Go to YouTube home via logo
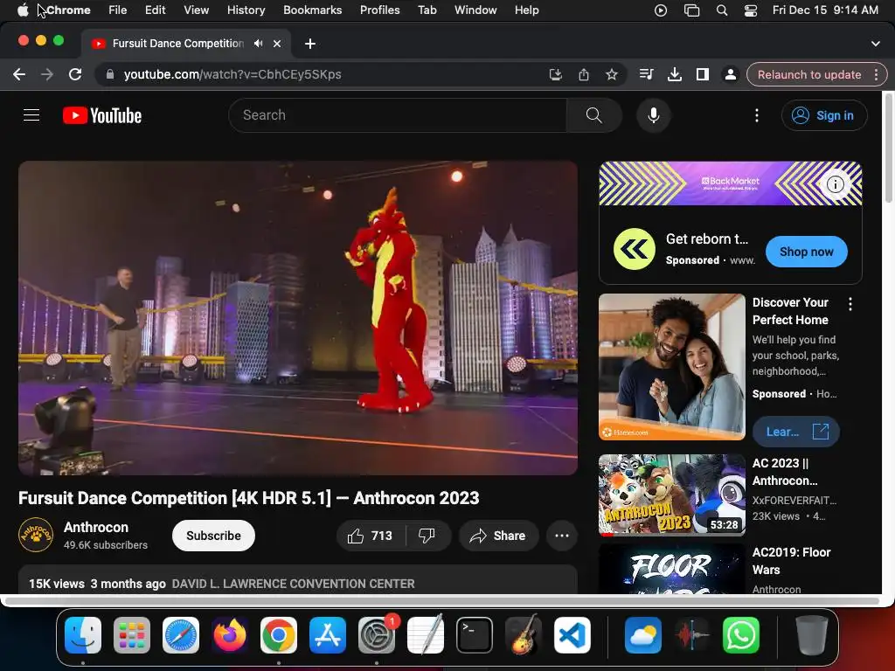895x671 pixels. tap(102, 115)
